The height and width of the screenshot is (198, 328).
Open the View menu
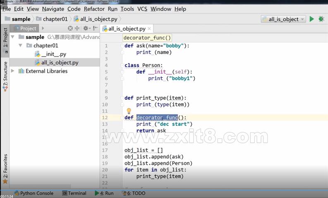click(33, 9)
